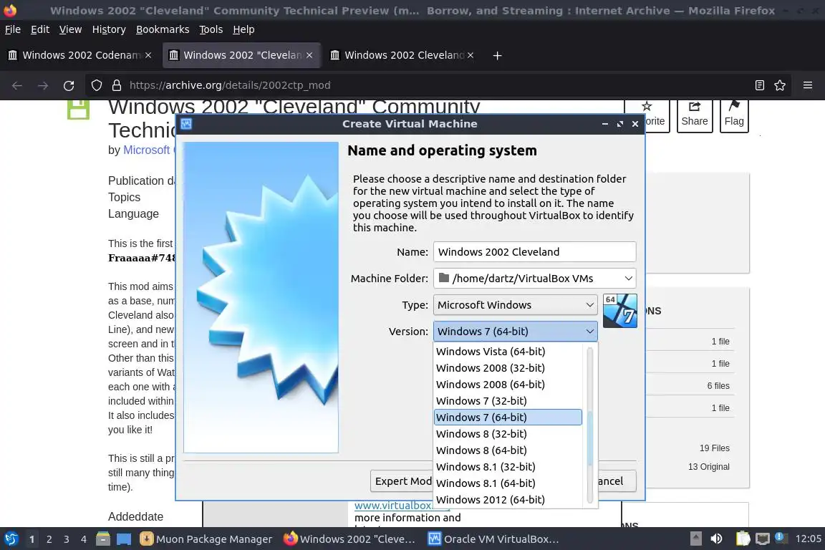
Task: Open the application launcher menu in taskbar
Action: (11, 539)
